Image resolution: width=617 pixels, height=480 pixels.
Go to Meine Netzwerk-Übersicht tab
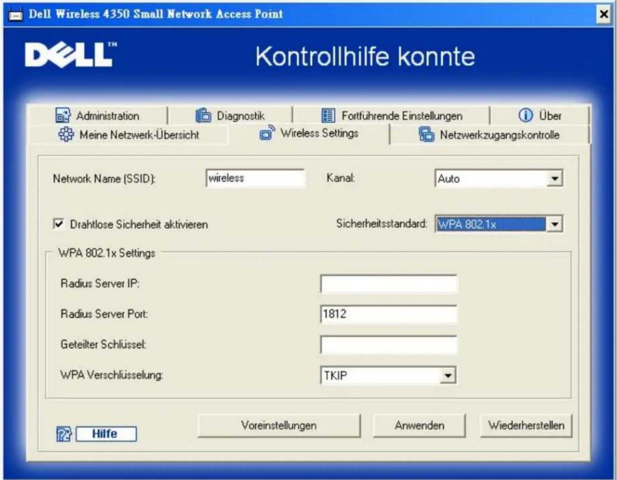(x=130, y=135)
